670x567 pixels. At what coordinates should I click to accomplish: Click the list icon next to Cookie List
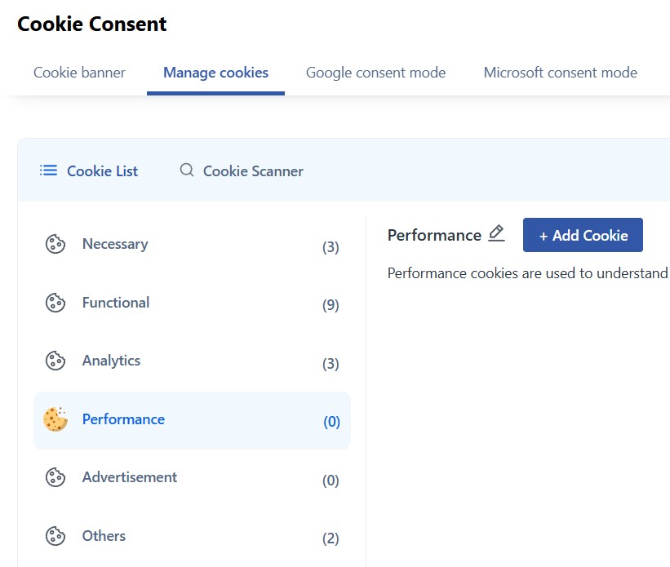click(48, 171)
